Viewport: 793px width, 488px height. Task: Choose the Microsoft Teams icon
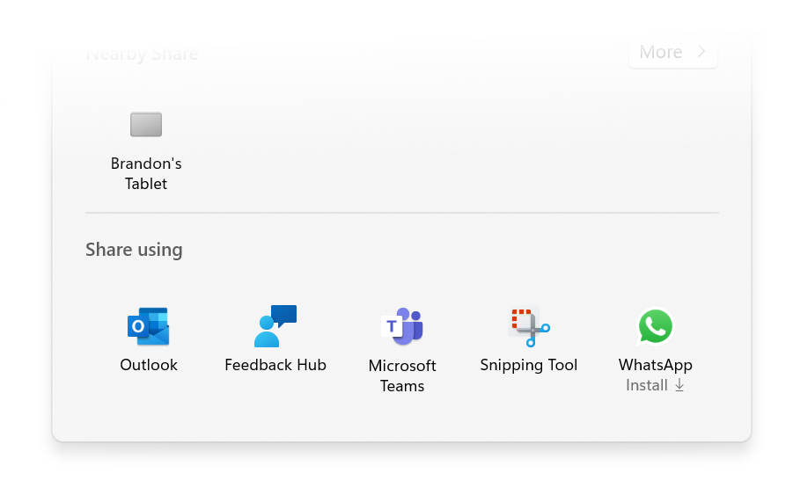click(x=402, y=327)
